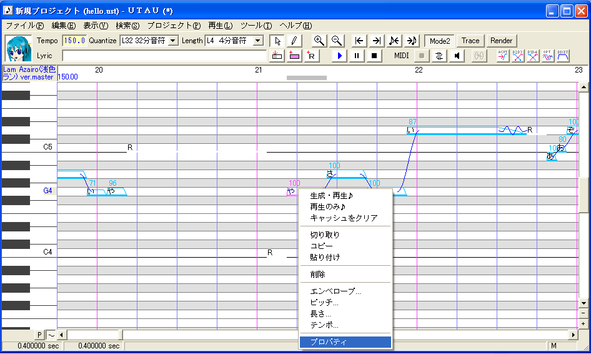
Task: Click the voicebank character avatar
Action: [18, 49]
